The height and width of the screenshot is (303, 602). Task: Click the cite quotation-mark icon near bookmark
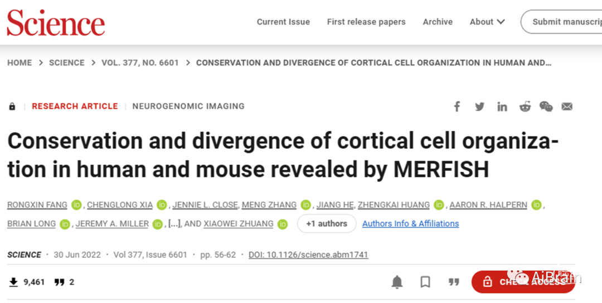click(454, 282)
